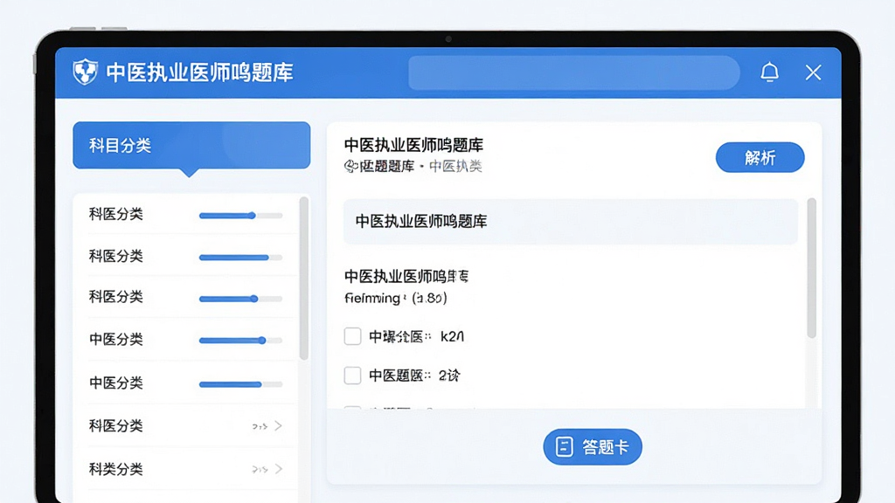Click the shield logo icon in header
Screen dimensions: 895x503
[x=85, y=72]
